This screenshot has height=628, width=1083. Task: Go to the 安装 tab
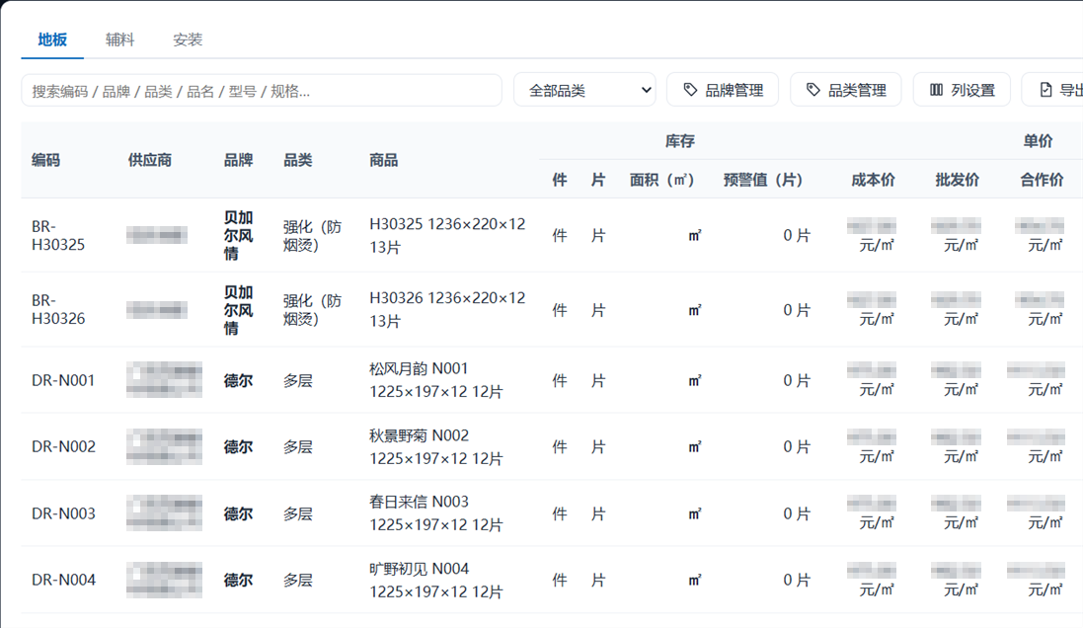point(188,39)
